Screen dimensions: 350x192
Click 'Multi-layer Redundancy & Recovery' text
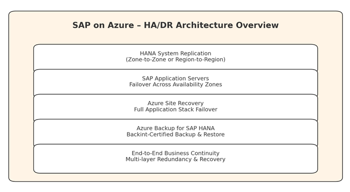pos(175,159)
